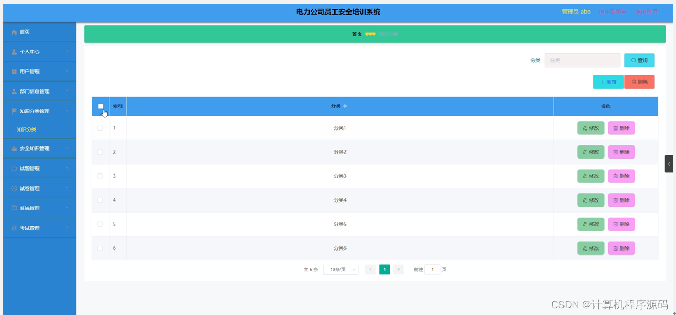Screen dimensions: 676x315
Task: Open the 试卷管理 sidebar menu
Action: (x=39, y=188)
